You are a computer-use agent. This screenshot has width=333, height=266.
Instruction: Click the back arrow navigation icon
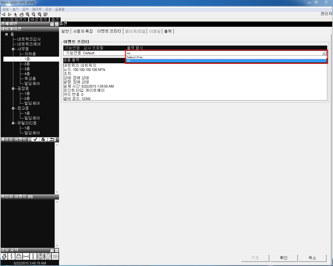[x=4, y=15]
